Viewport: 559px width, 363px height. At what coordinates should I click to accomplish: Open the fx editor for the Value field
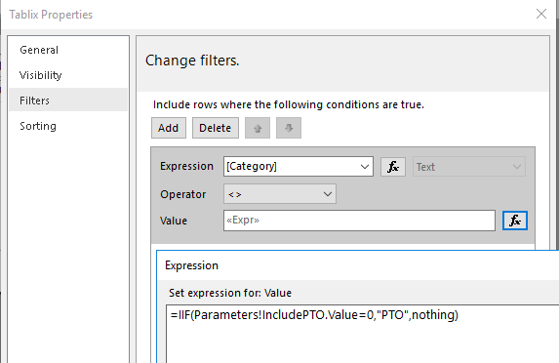coord(515,221)
